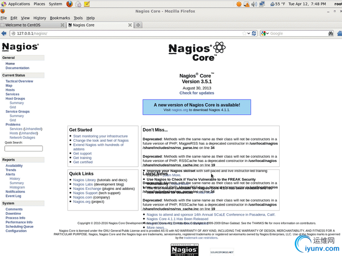Open the Service Groups link
This screenshot has width=342, height=256.
pyautogui.click(x=18, y=111)
